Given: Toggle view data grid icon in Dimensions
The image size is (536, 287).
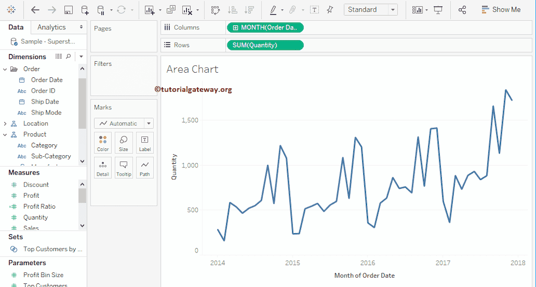Looking at the screenshot, I should click(x=59, y=56).
